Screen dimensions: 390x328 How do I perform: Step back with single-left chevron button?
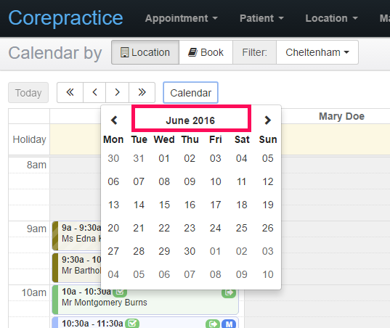94,92
